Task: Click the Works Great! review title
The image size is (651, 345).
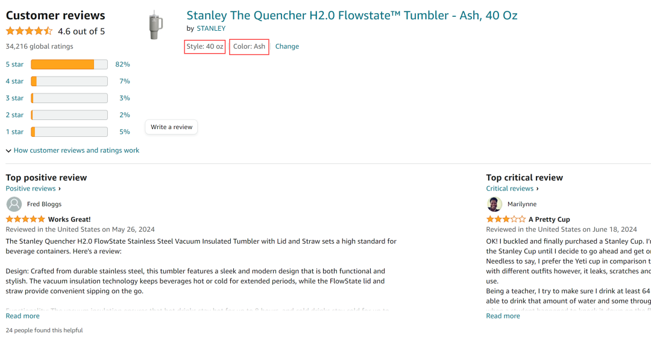Action: click(x=69, y=220)
